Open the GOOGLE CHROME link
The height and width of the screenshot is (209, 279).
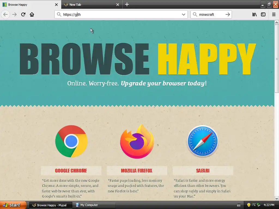[x=71, y=171]
